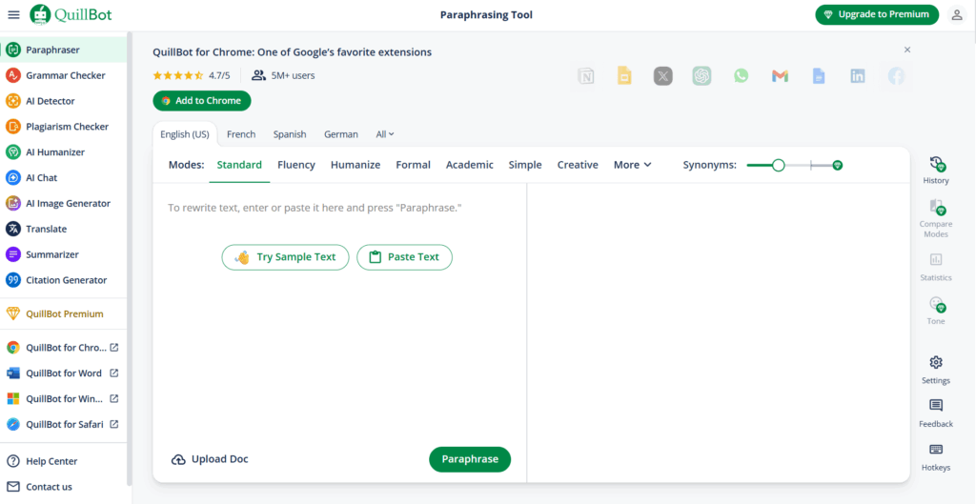Click premium end of Synonyms slider
This screenshot has width=976, height=504.
point(838,165)
